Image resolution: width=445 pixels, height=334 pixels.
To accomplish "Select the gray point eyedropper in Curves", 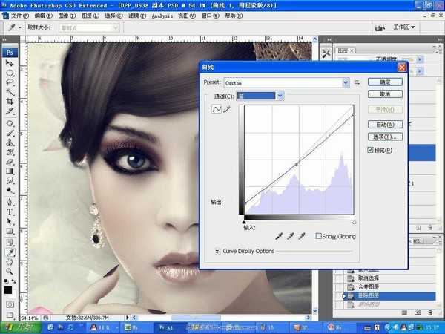I will coord(291,236).
